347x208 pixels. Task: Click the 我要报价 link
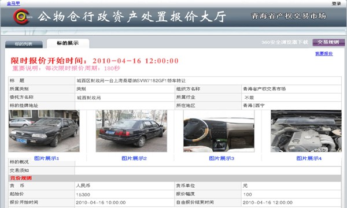(324, 54)
